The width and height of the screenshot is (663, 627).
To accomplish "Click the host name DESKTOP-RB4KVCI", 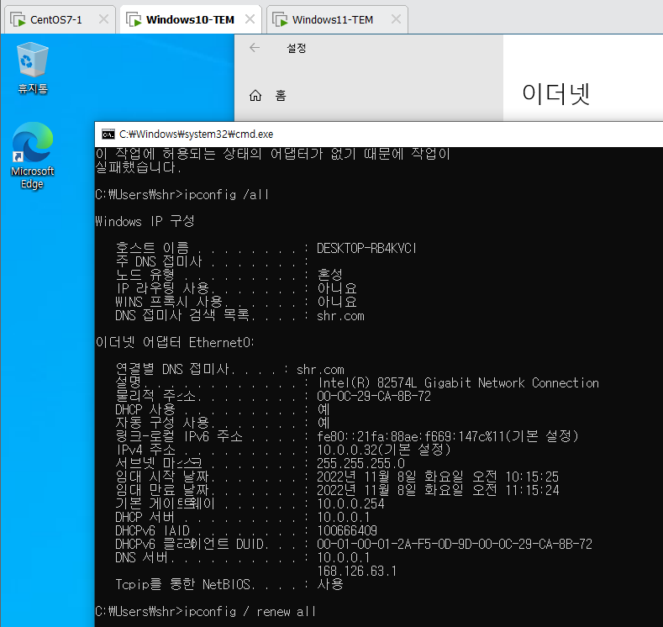I will click(x=366, y=248).
